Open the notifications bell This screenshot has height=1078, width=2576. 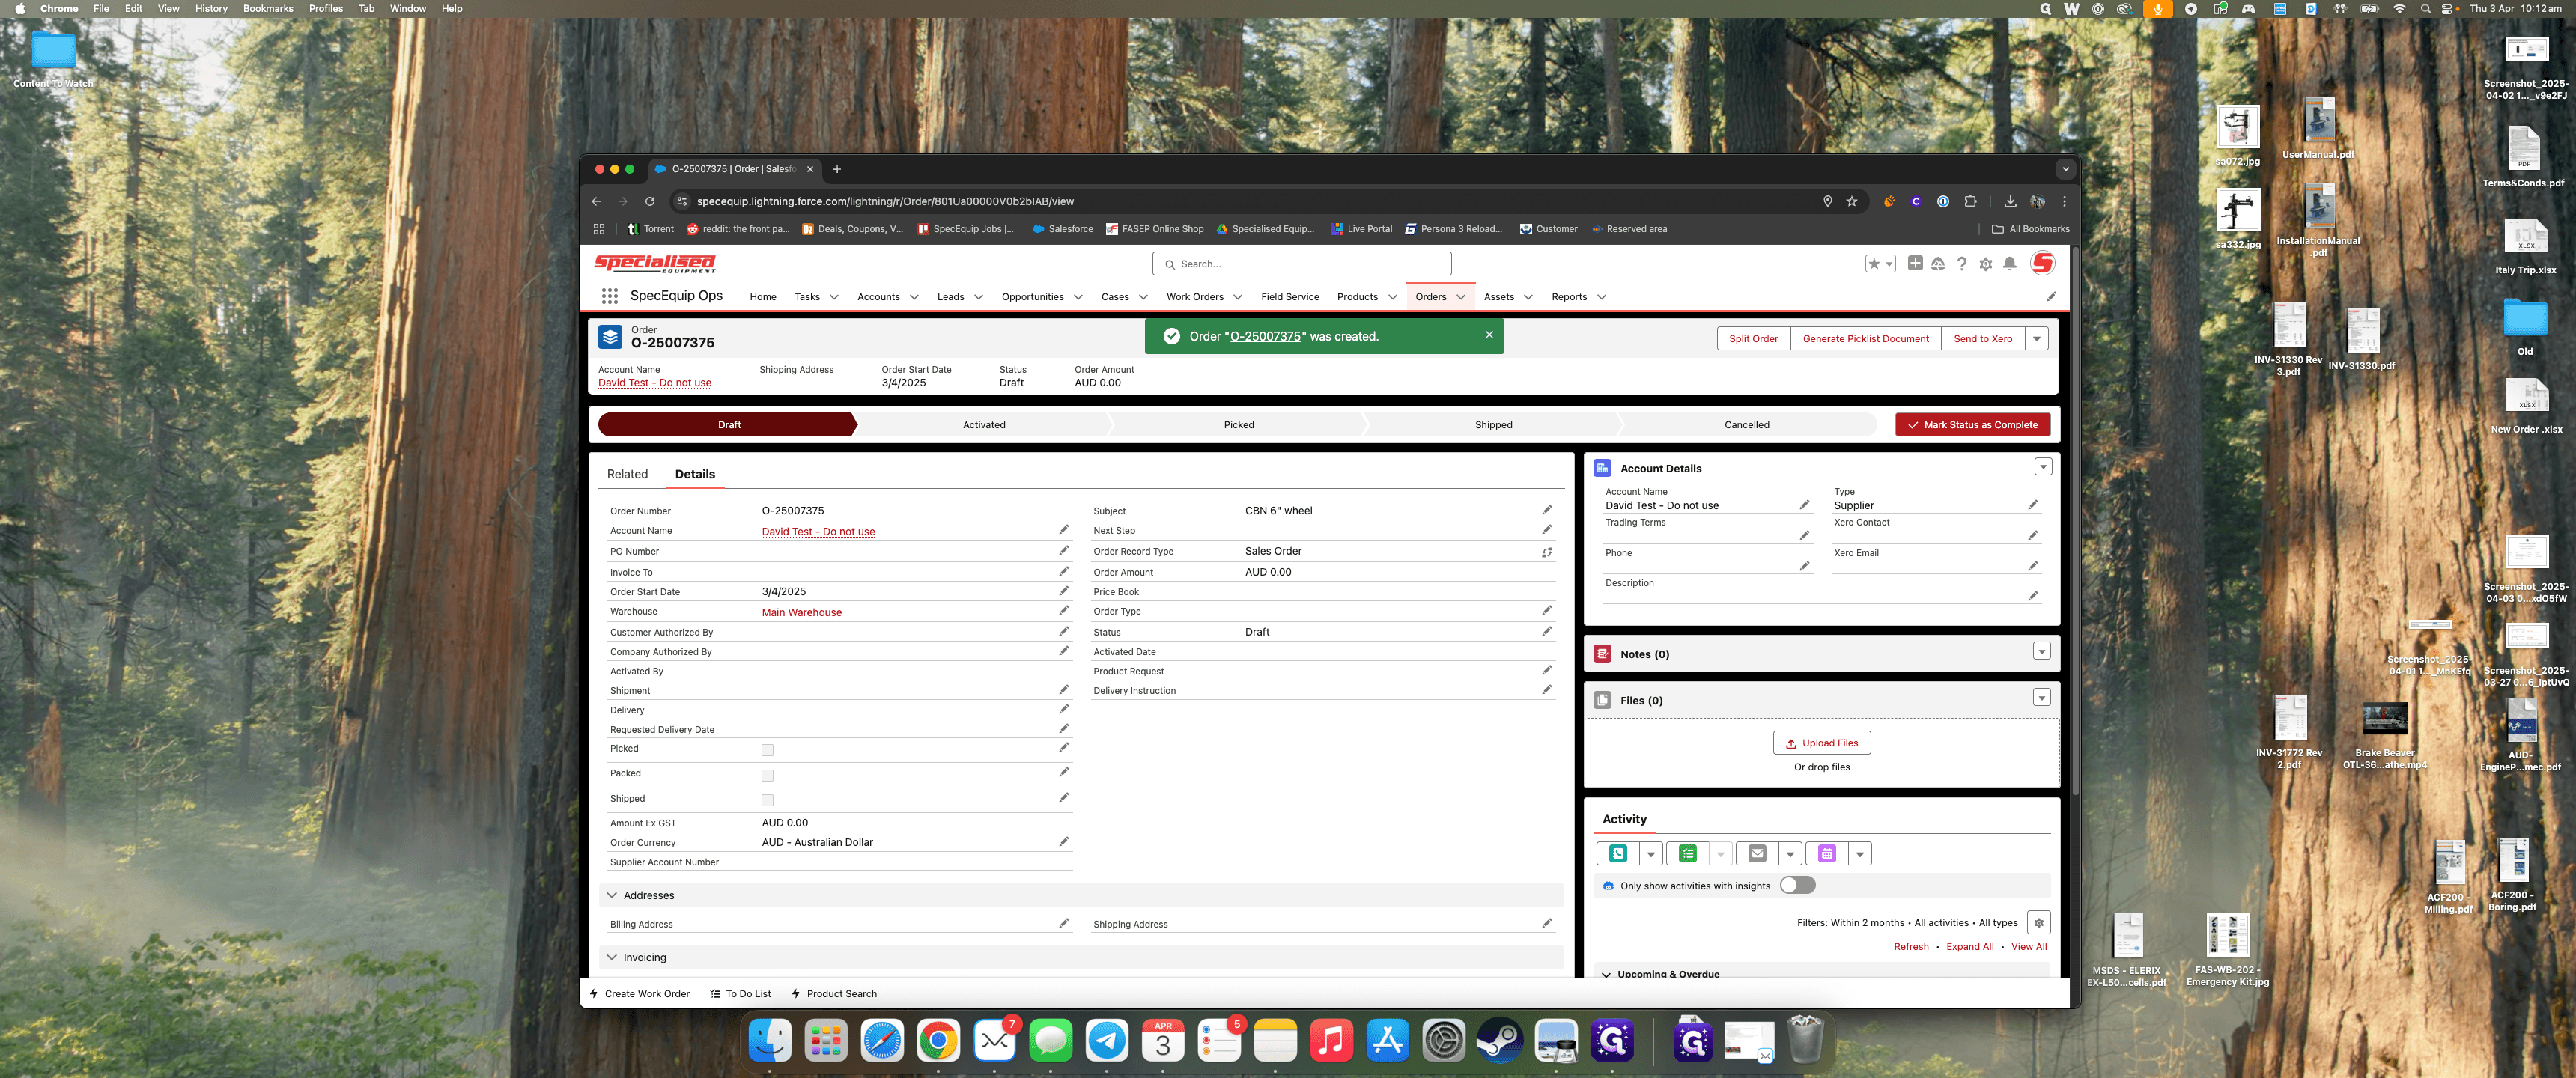[2009, 264]
